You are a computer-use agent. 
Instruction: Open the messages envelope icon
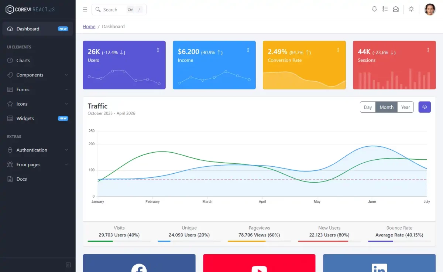click(x=396, y=9)
